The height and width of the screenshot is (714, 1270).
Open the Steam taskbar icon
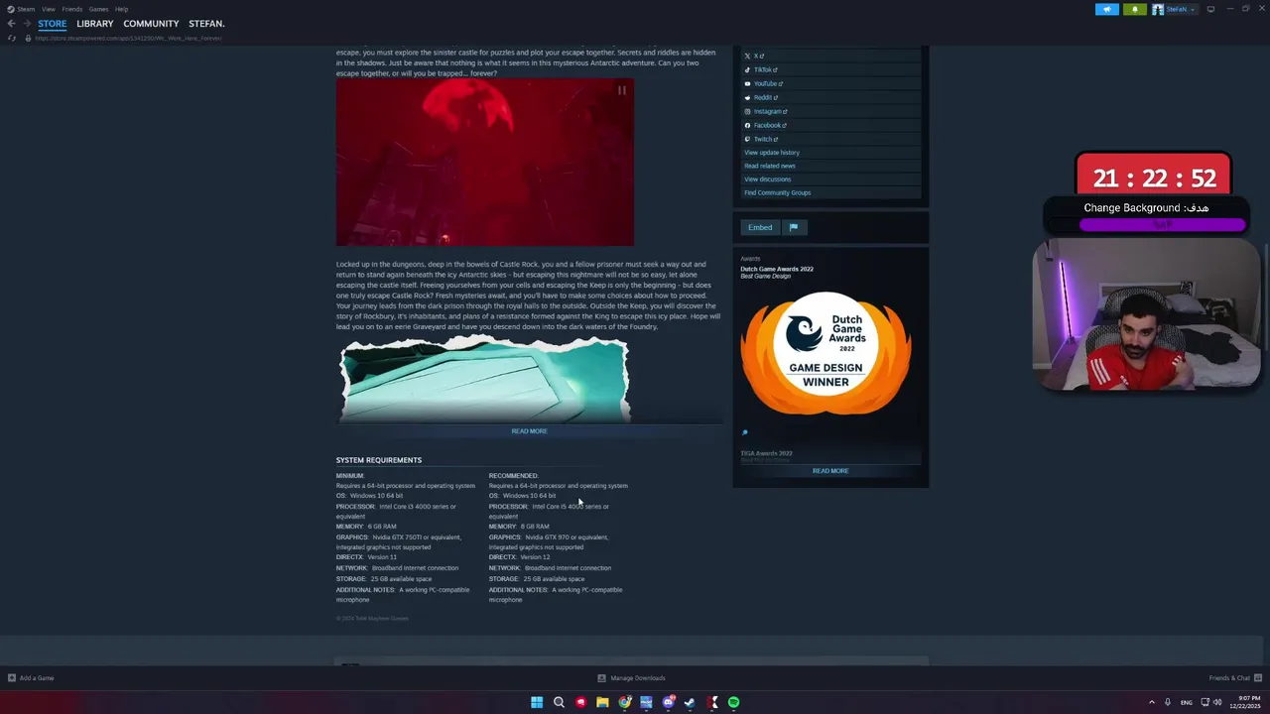(x=690, y=702)
